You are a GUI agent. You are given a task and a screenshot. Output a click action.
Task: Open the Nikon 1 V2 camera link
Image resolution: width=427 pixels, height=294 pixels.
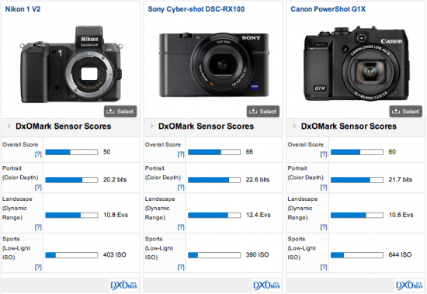[x=23, y=9]
